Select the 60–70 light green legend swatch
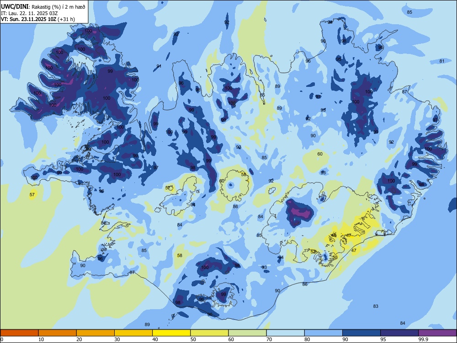 tap(247, 333)
